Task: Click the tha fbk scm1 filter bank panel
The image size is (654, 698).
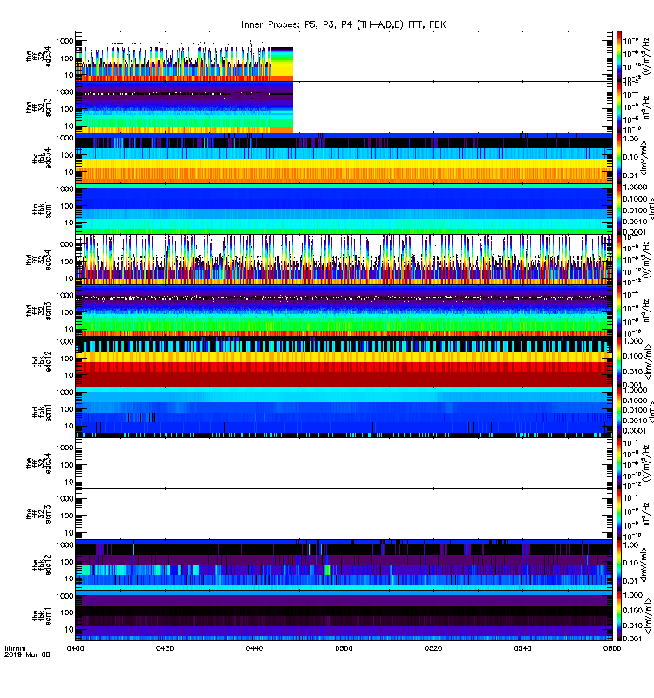Action: (x=344, y=209)
